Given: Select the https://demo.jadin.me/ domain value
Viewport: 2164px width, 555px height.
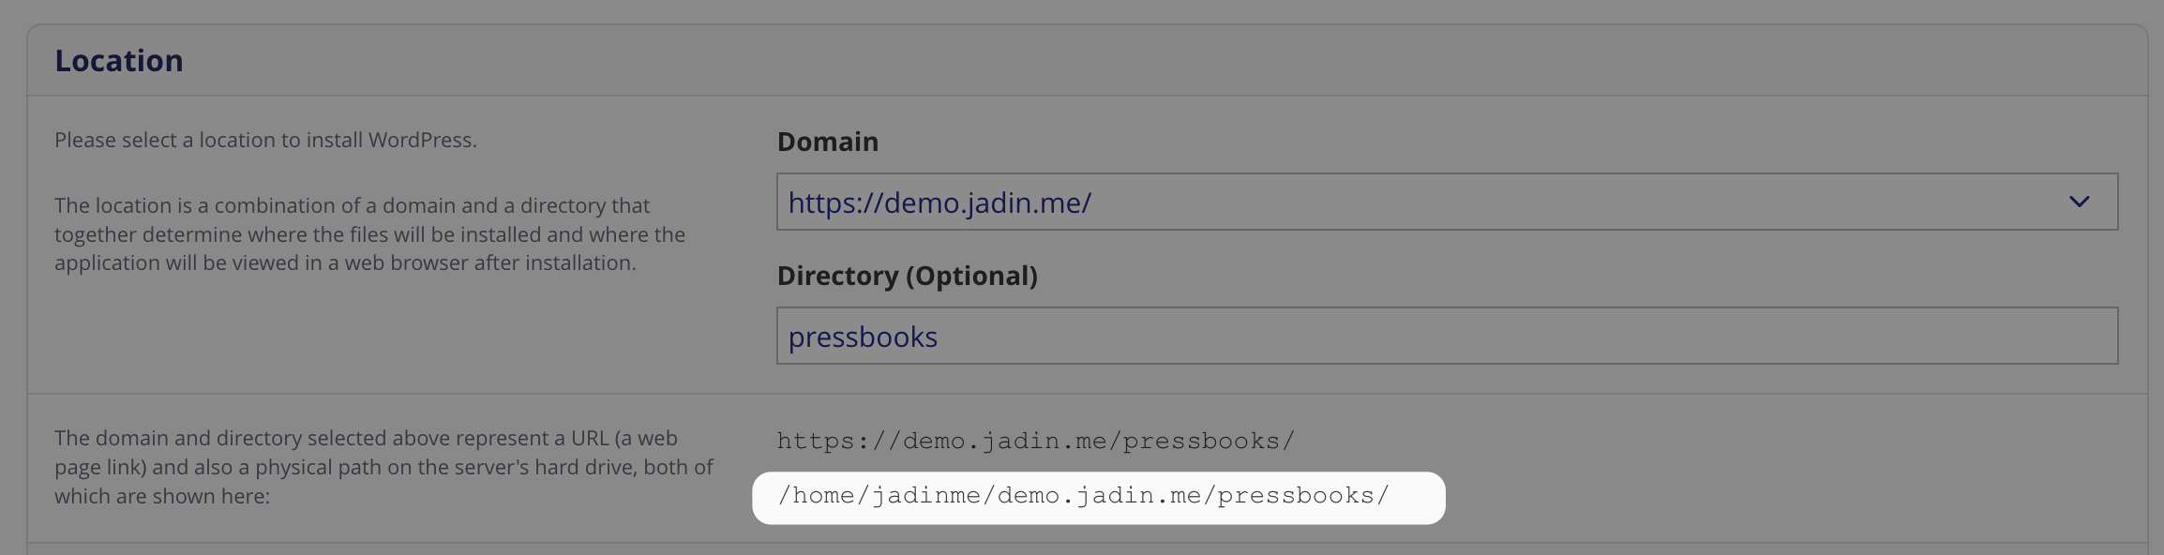Looking at the screenshot, I should tap(939, 202).
